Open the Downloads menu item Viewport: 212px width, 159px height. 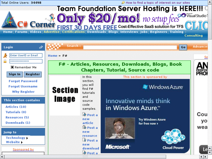(97, 32)
